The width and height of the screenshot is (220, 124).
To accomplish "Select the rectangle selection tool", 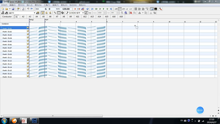I will point(59,13).
